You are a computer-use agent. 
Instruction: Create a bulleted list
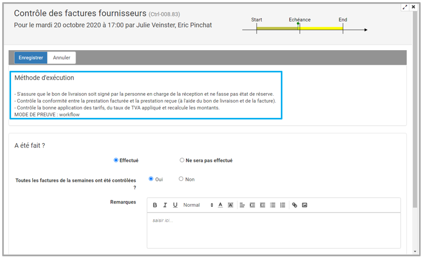272,205
